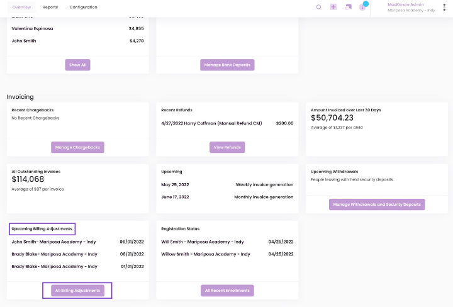Open Will Smith registration status row

coord(227,242)
